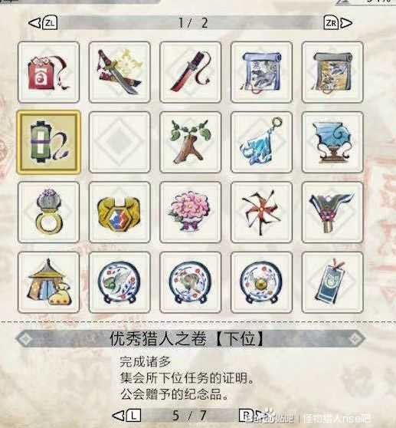Select the leafy tree branch award
Screen dimensions: 396x428
pyautogui.click(x=191, y=142)
